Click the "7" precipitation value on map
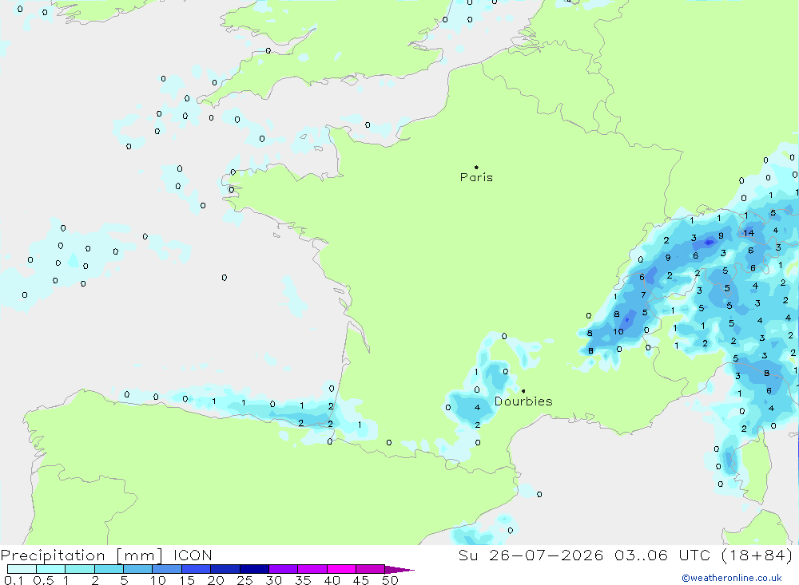The height and width of the screenshot is (585, 799). click(643, 294)
